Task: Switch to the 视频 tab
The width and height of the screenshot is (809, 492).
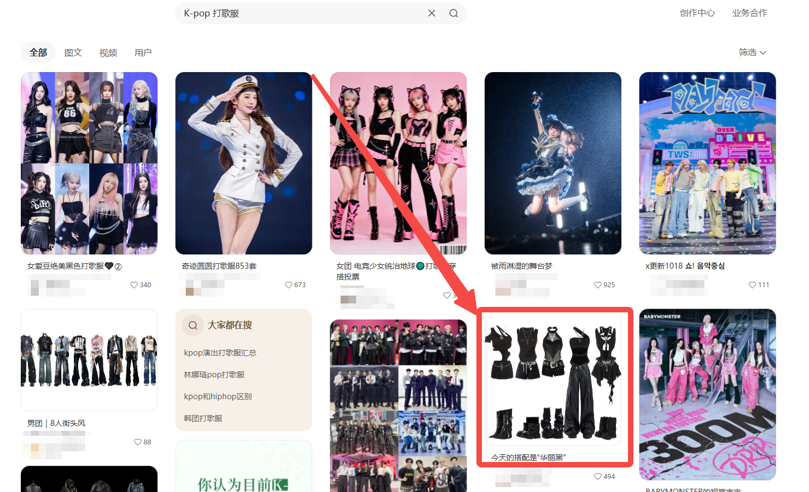Action: (x=108, y=53)
